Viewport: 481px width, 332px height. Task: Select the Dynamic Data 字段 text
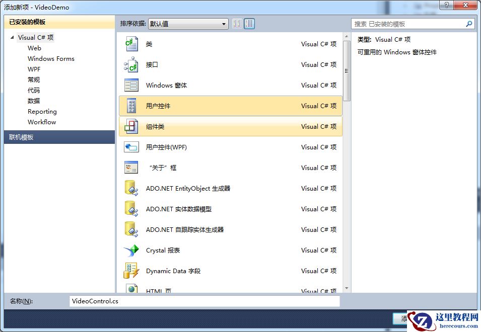pos(173,271)
